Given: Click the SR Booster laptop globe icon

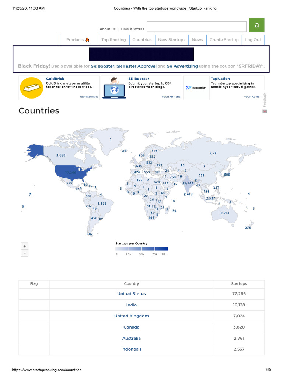Looking at the screenshot, I should [114, 88].
